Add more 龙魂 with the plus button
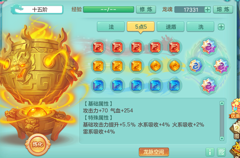Image resolution: width=240 pixels, height=158 pixels. tap(208, 10)
